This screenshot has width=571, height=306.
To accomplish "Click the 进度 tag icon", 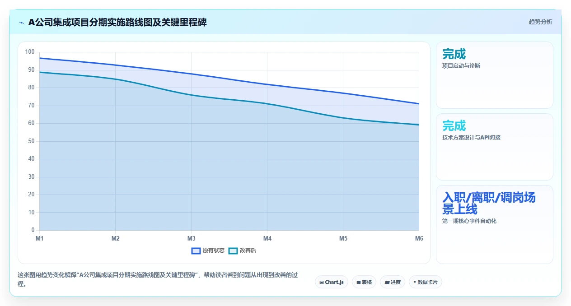I will (x=387, y=283).
